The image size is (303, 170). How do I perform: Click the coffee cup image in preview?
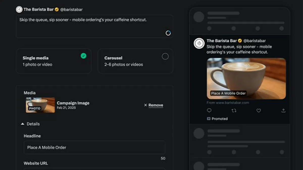(x=246, y=79)
